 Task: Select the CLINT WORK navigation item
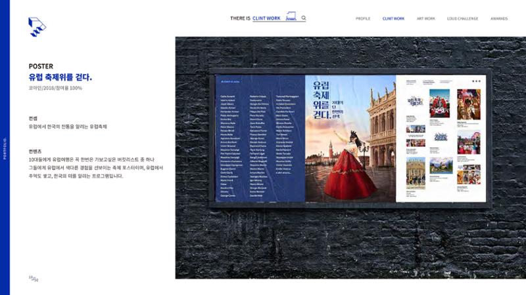[x=393, y=19]
